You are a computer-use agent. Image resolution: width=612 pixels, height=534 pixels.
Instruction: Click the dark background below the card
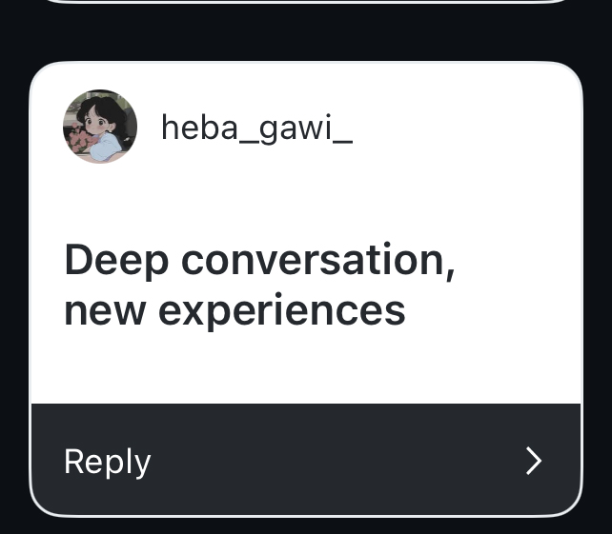pos(305,525)
